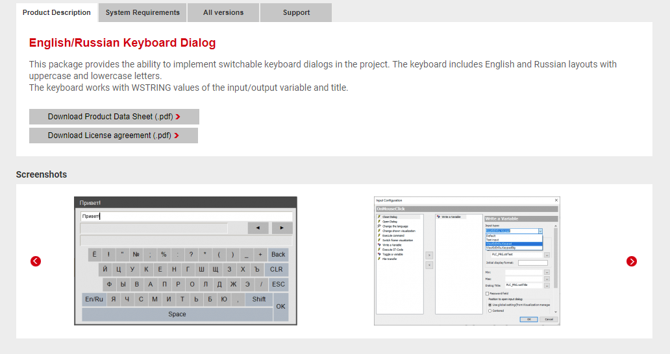Click the Screenshots section heading
The image size is (670, 354).
pos(42,174)
